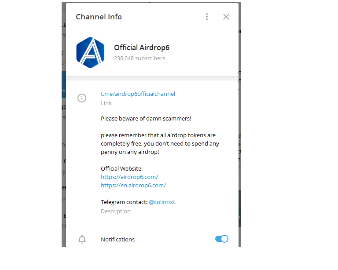Click the 'Link' caption under the URL
Screen dimensions: 338x270
coord(106,103)
